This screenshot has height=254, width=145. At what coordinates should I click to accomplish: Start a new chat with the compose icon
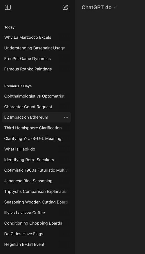pos(65,7)
